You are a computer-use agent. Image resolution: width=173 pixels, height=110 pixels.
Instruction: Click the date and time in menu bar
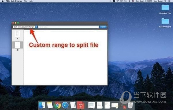pos(144,1)
